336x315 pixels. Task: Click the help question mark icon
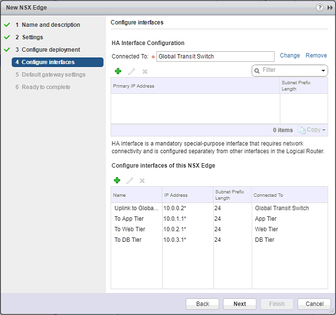320,8
